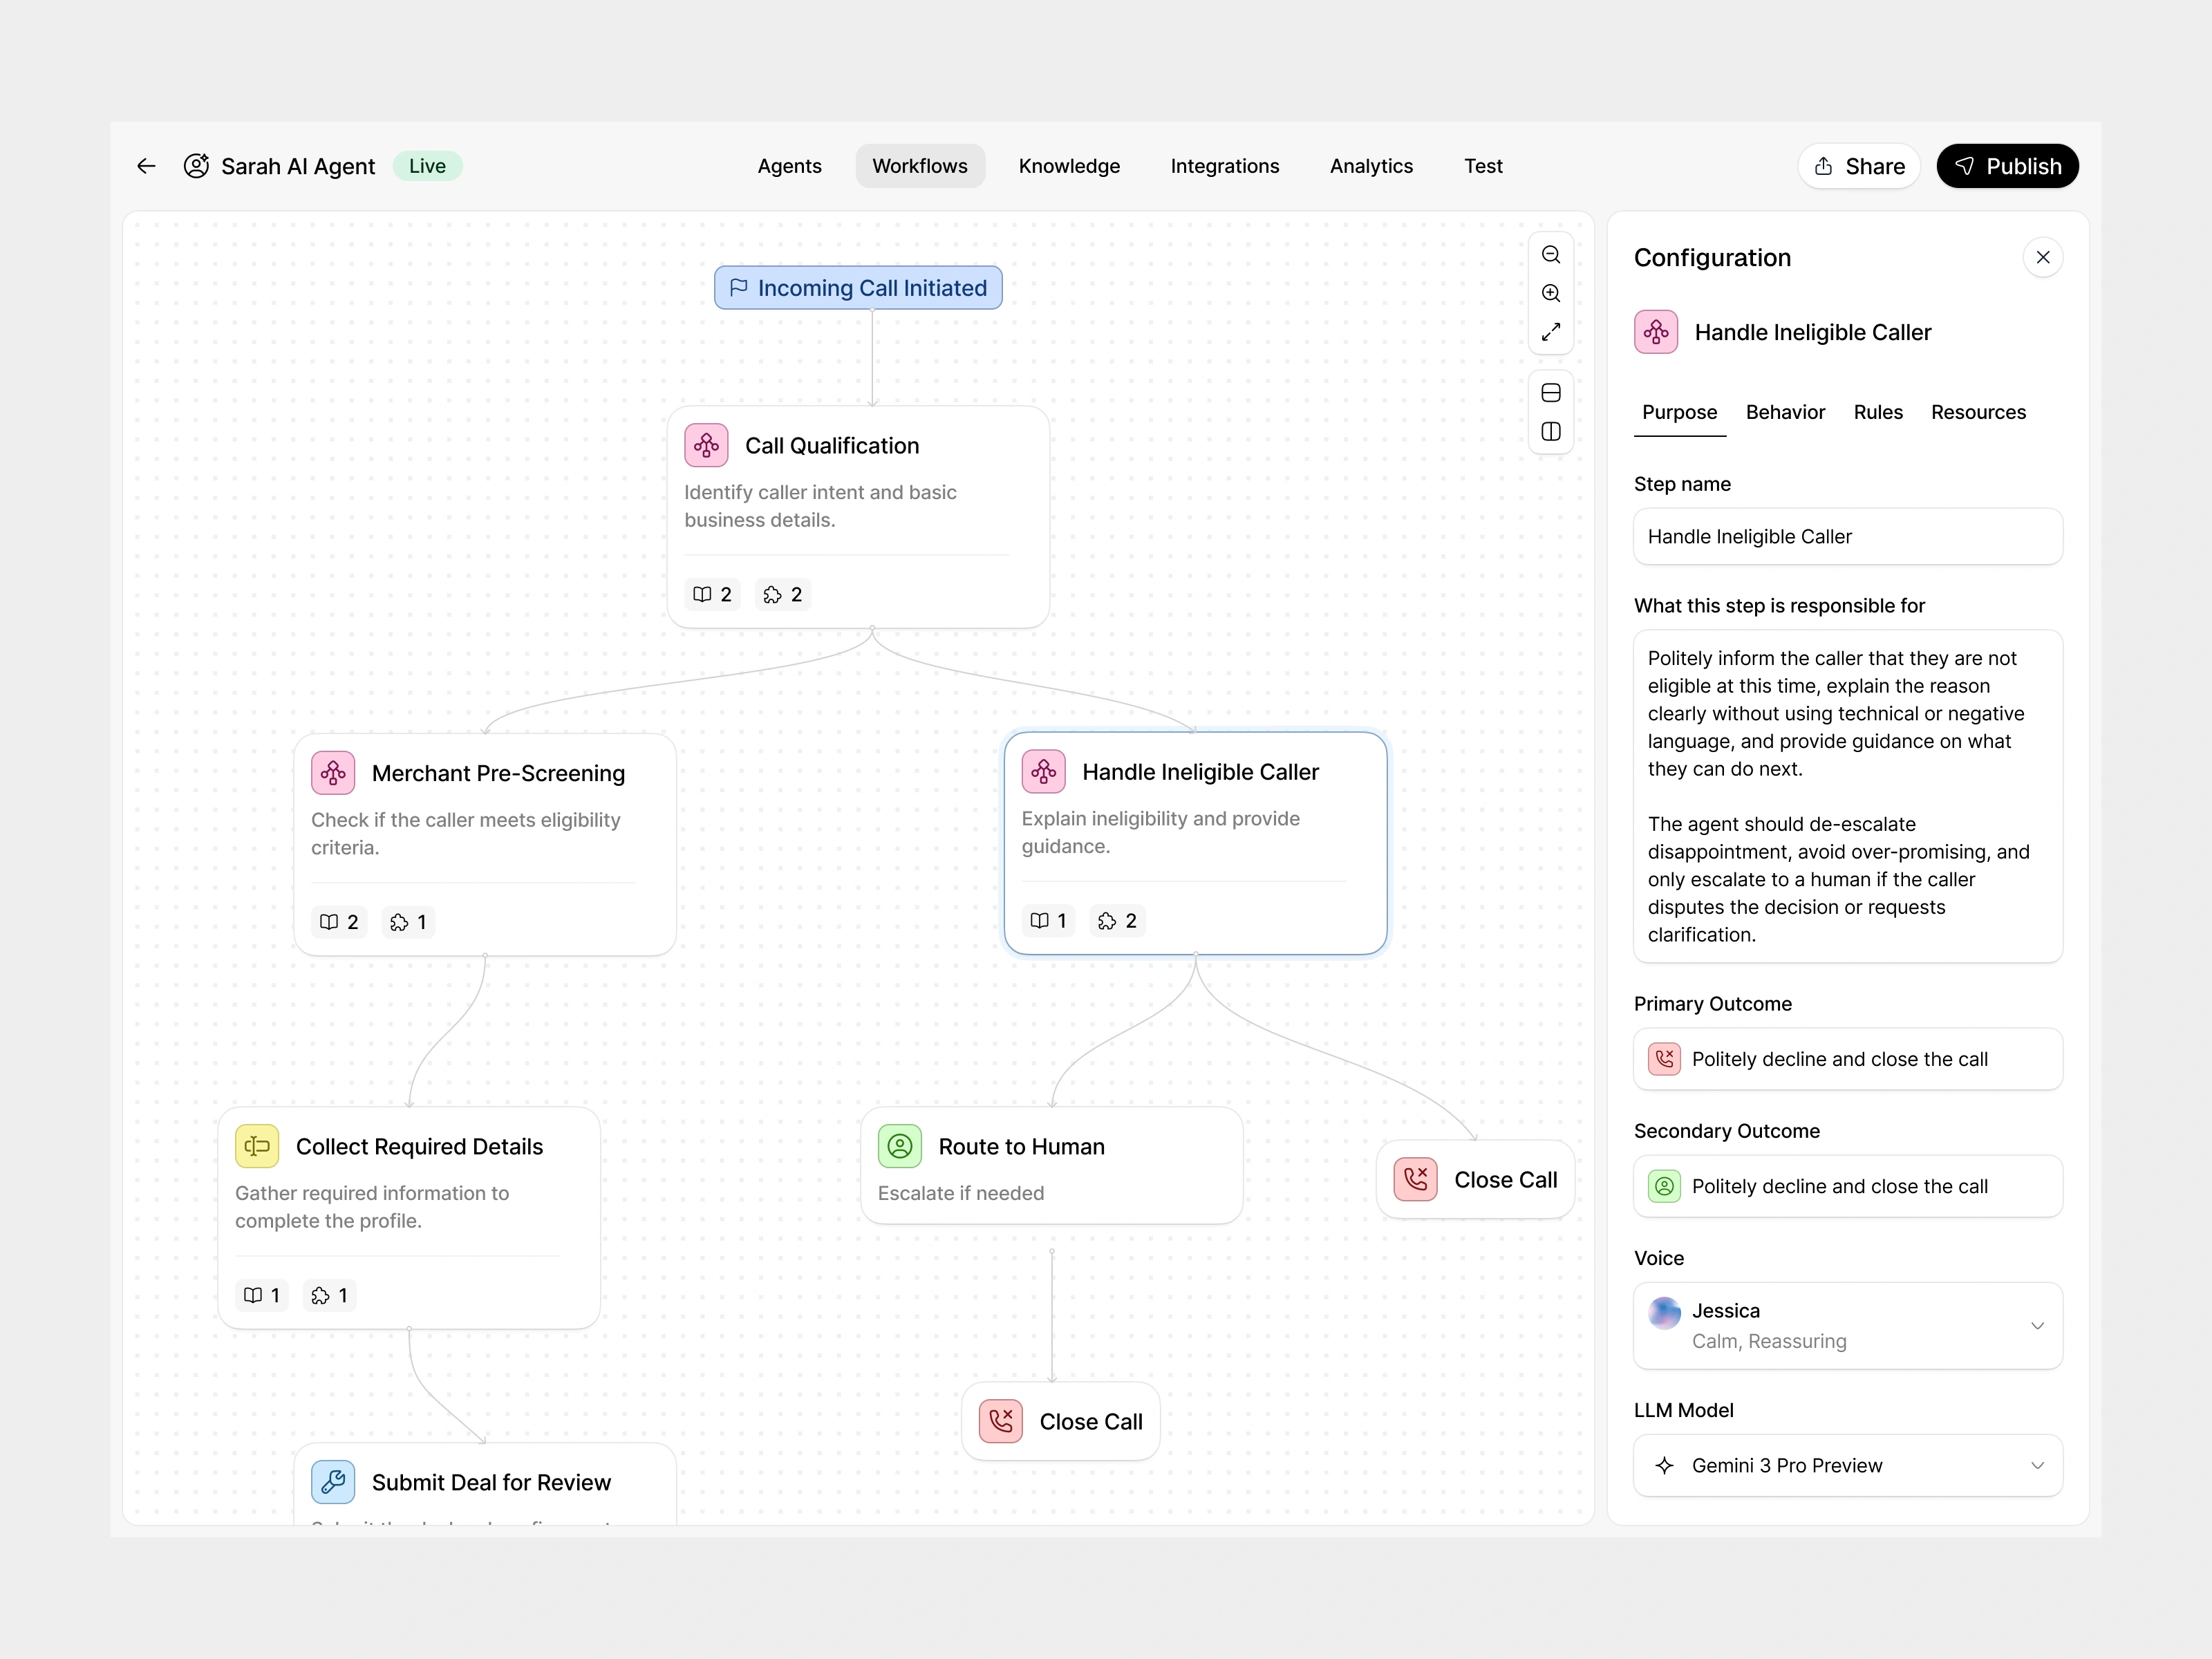Click the back arrow icon
The image size is (2212, 1659).
[x=146, y=166]
